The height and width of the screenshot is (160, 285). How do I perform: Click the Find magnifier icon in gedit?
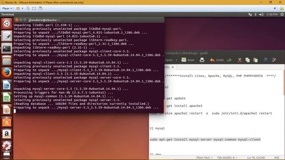pos(266,60)
